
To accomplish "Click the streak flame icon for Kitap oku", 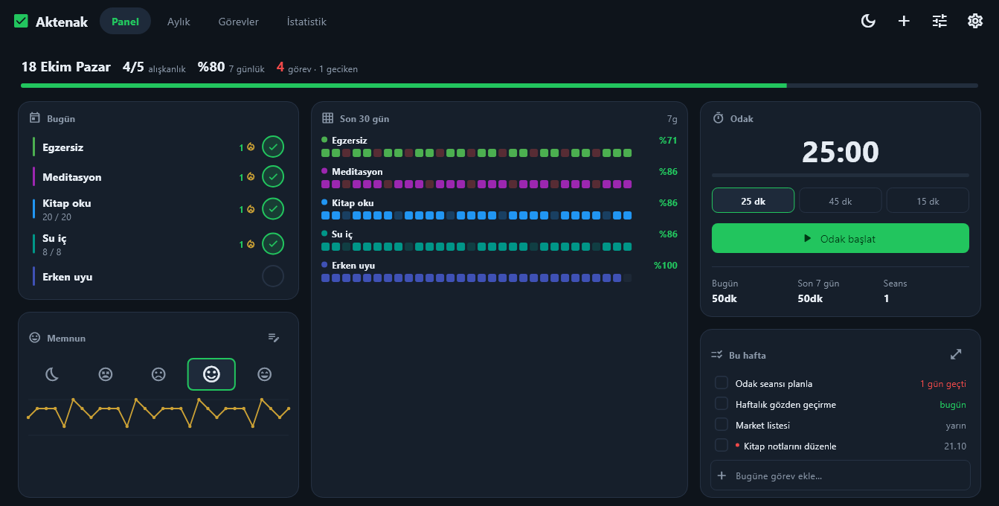I will [x=251, y=209].
